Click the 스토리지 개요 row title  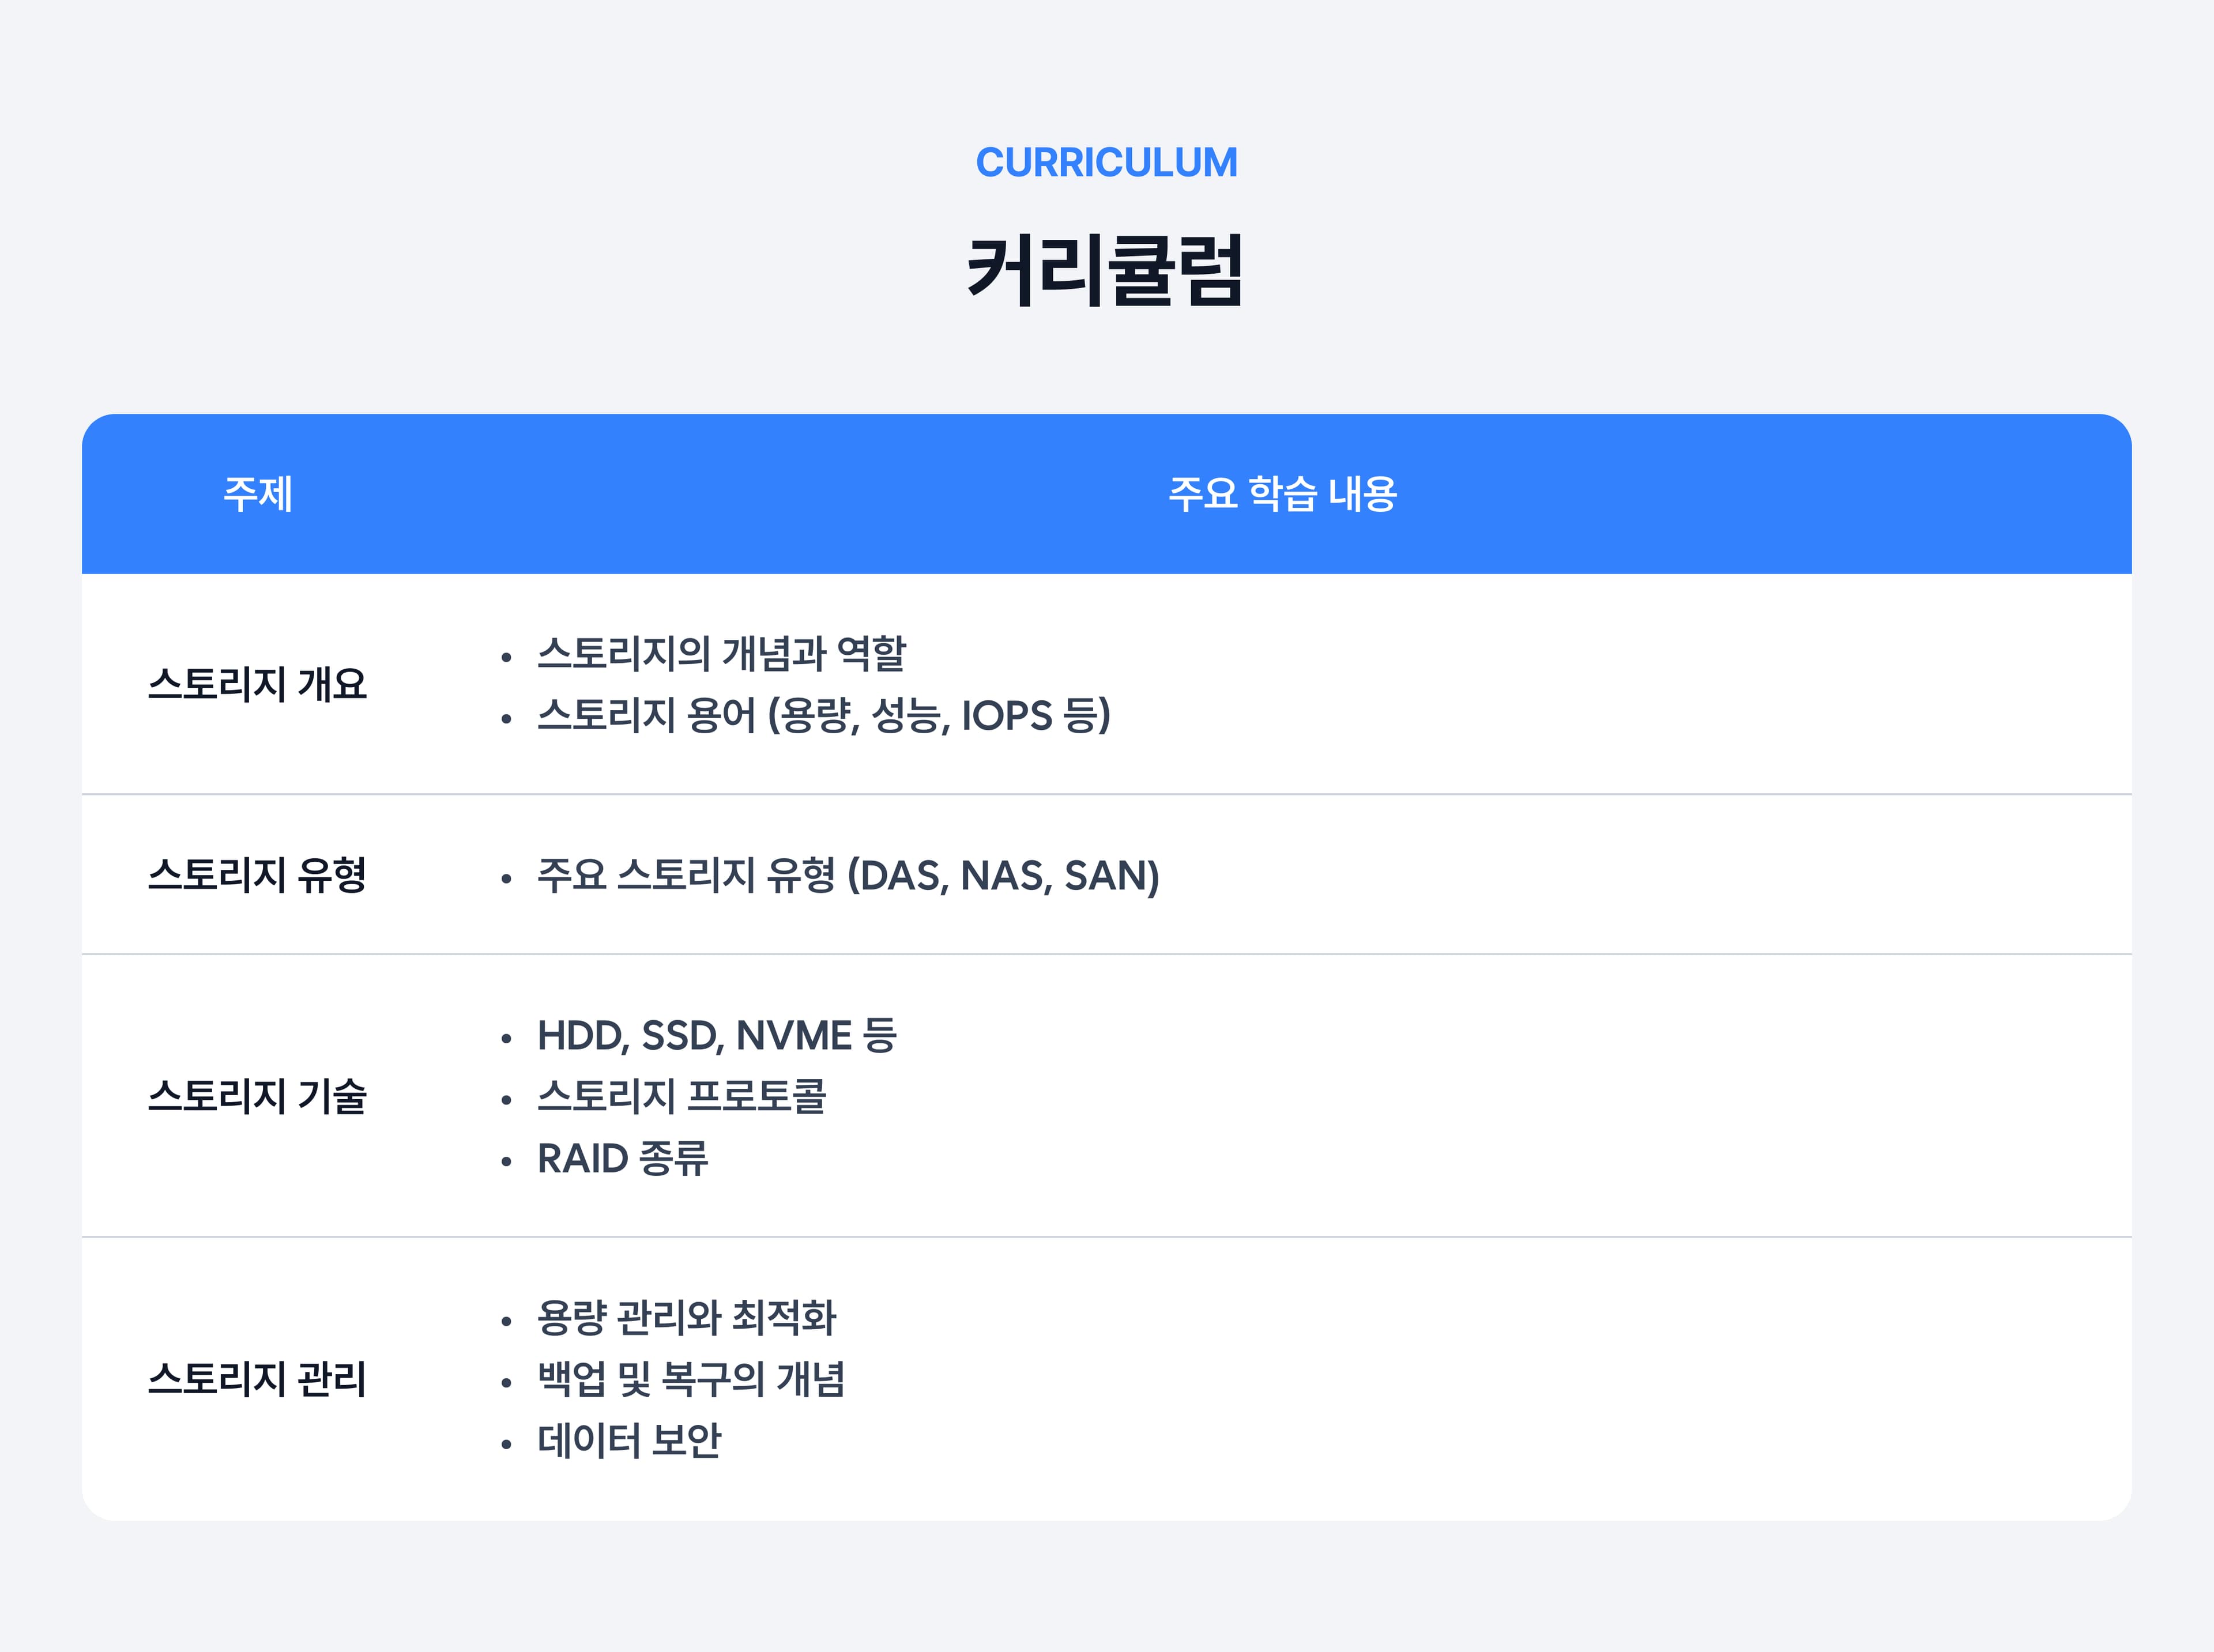point(258,684)
